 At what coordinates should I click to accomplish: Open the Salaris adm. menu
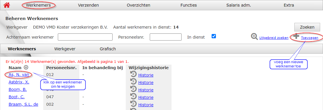pyautogui.click(x=239, y=5)
